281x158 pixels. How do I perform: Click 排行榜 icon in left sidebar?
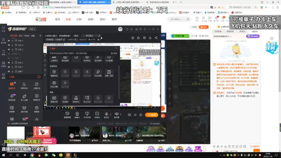click(4, 41)
